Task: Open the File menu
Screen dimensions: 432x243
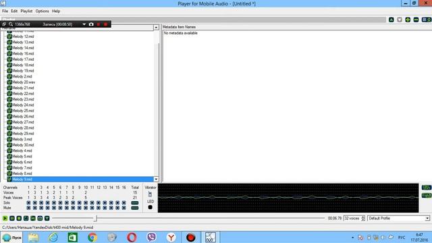Action: [5, 11]
